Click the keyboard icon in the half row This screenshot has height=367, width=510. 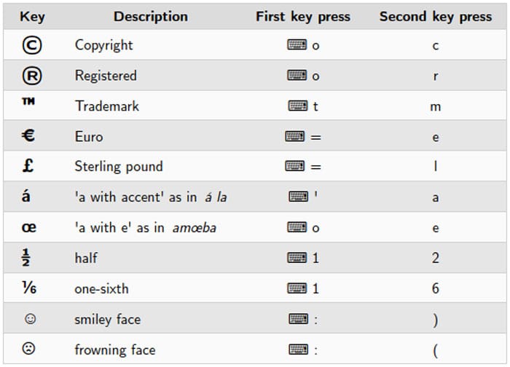pyautogui.click(x=297, y=258)
